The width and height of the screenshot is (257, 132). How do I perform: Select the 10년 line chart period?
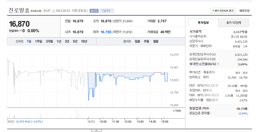[84, 41]
